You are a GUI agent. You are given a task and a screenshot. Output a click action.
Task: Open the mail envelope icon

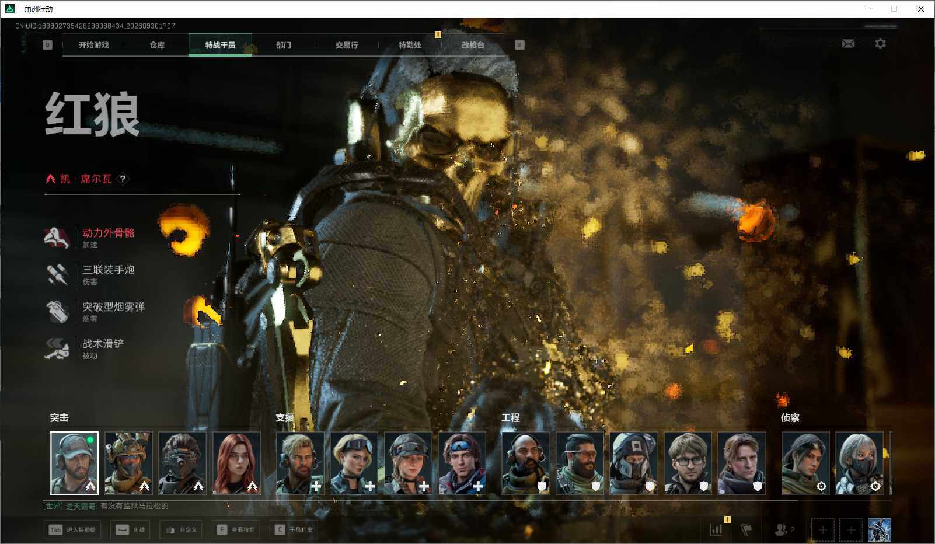click(x=848, y=44)
